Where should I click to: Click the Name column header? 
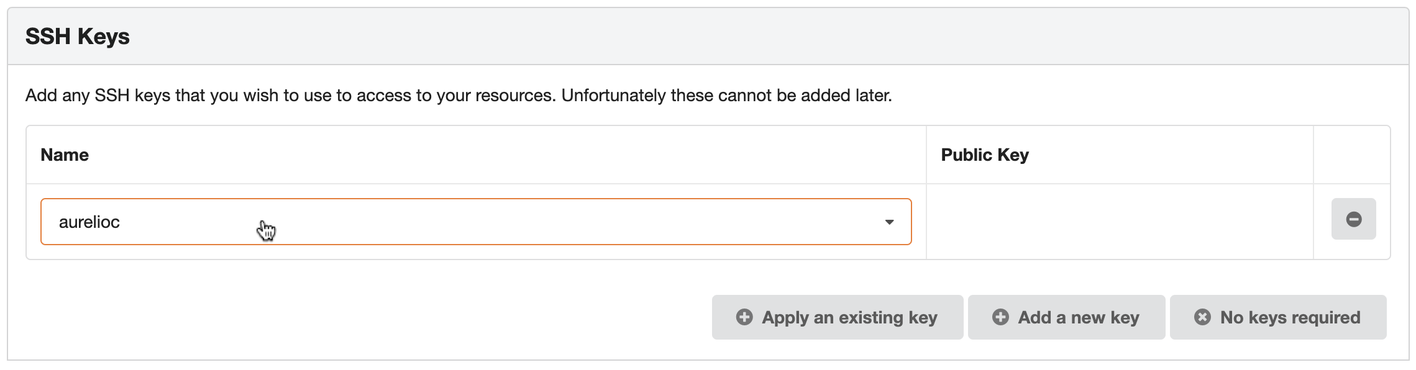[x=65, y=155]
